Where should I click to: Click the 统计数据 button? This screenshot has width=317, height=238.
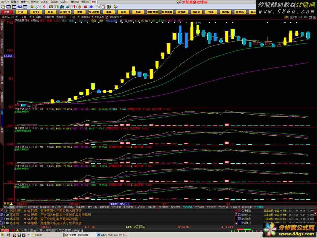click(x=94, y=12)
